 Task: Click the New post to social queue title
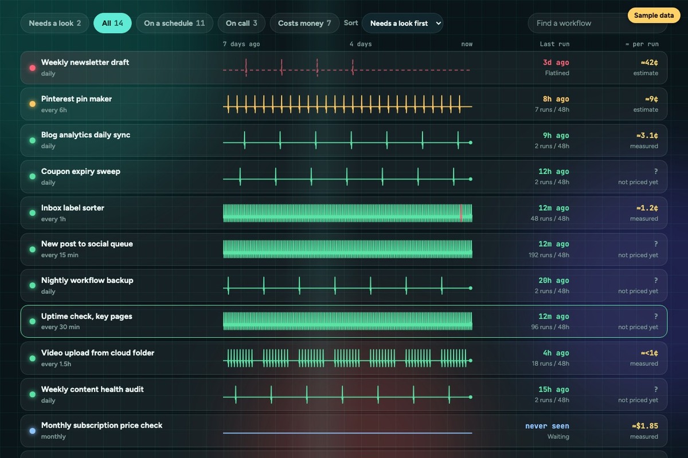(x=87, y=244)
